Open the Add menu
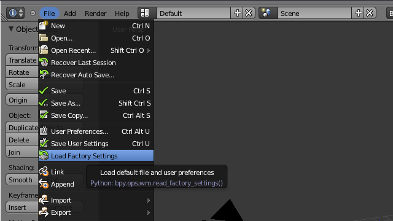Screen dimensions: 393x221 pos(69,14)
